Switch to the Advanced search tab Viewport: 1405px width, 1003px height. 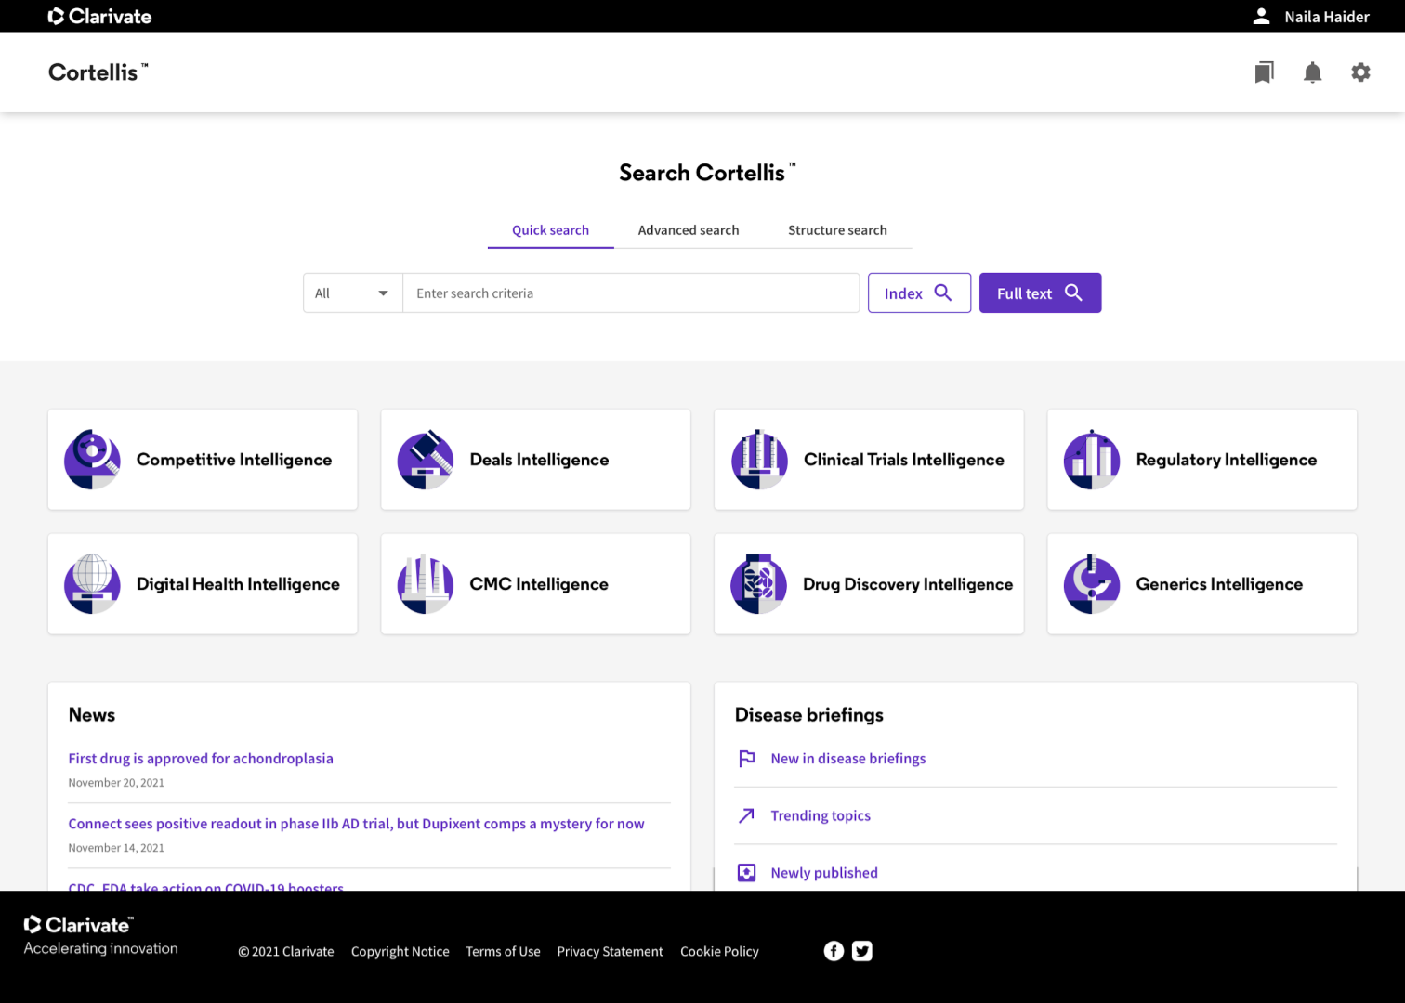(x=688, y=230)
